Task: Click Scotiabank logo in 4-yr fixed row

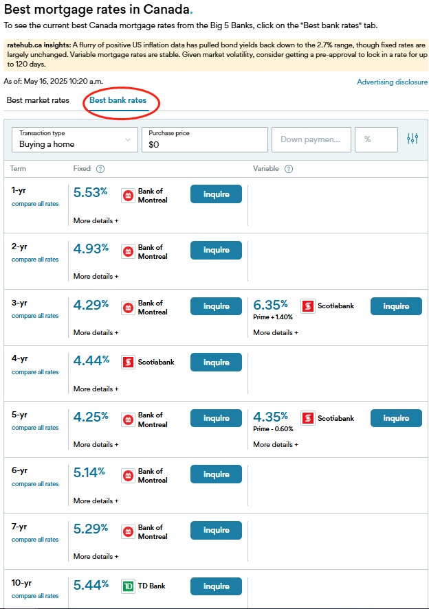Action: 128,363
